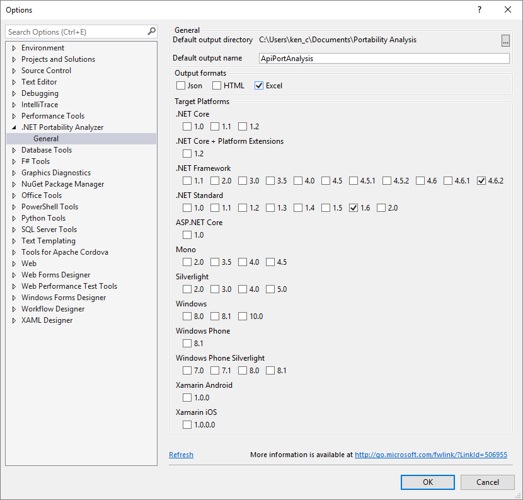Open the go.microsoft.com fwlink URL
The height and width of the screenshot is (500, 523).
(x=431, y=455)
